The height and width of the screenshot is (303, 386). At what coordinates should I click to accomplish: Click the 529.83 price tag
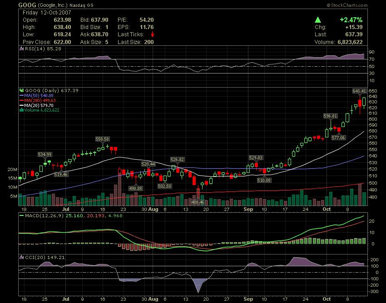(x=256, y=158)
